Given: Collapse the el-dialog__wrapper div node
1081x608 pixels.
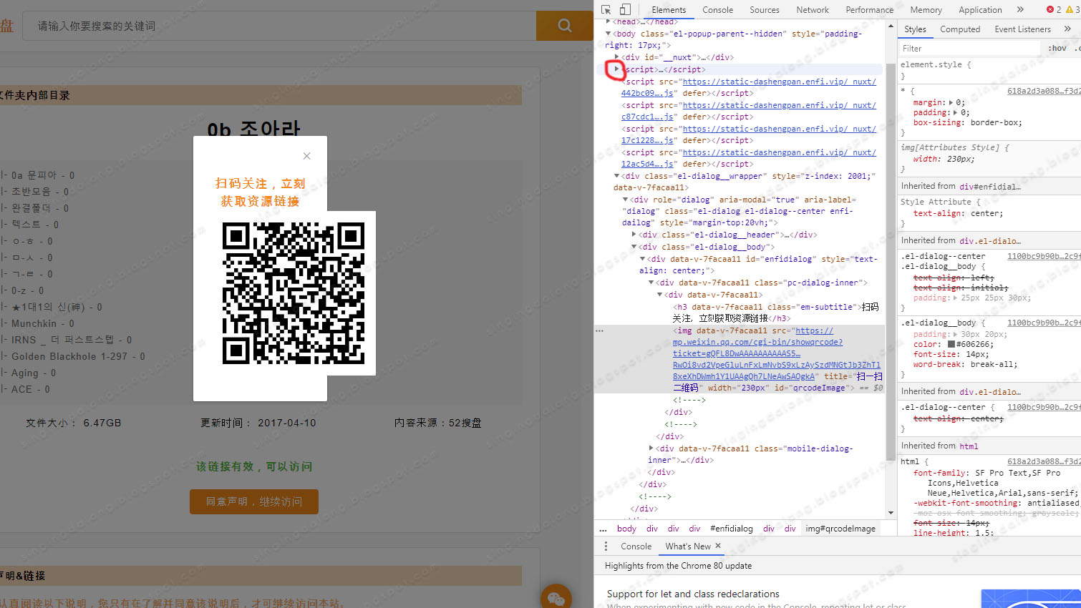Looking at the screenshot, I should pyautogui.click(x=617, y=176).
